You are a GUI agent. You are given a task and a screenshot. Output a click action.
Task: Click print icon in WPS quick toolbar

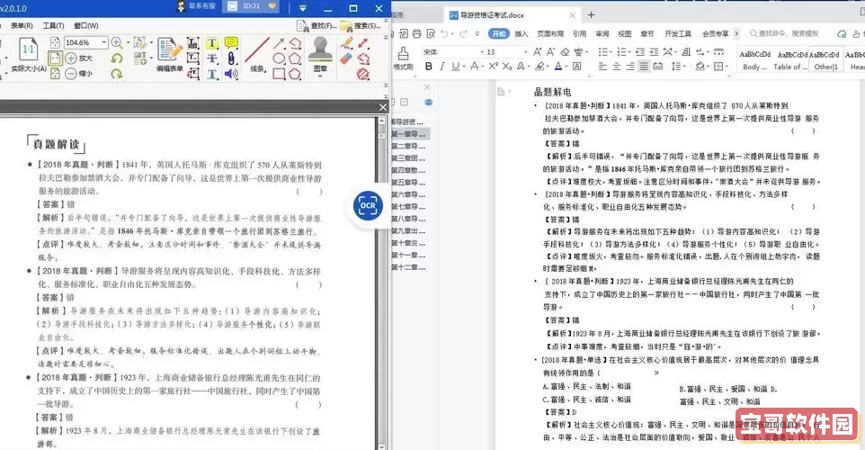(x=417, y=33)
